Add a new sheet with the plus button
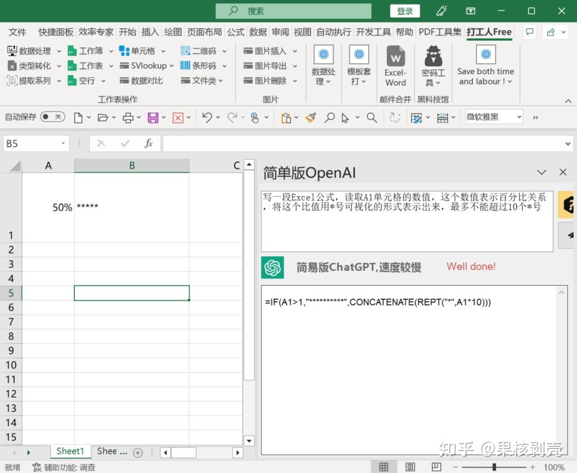Image resolution: width=577 pixels, height=473 pixels. point(138,453)
